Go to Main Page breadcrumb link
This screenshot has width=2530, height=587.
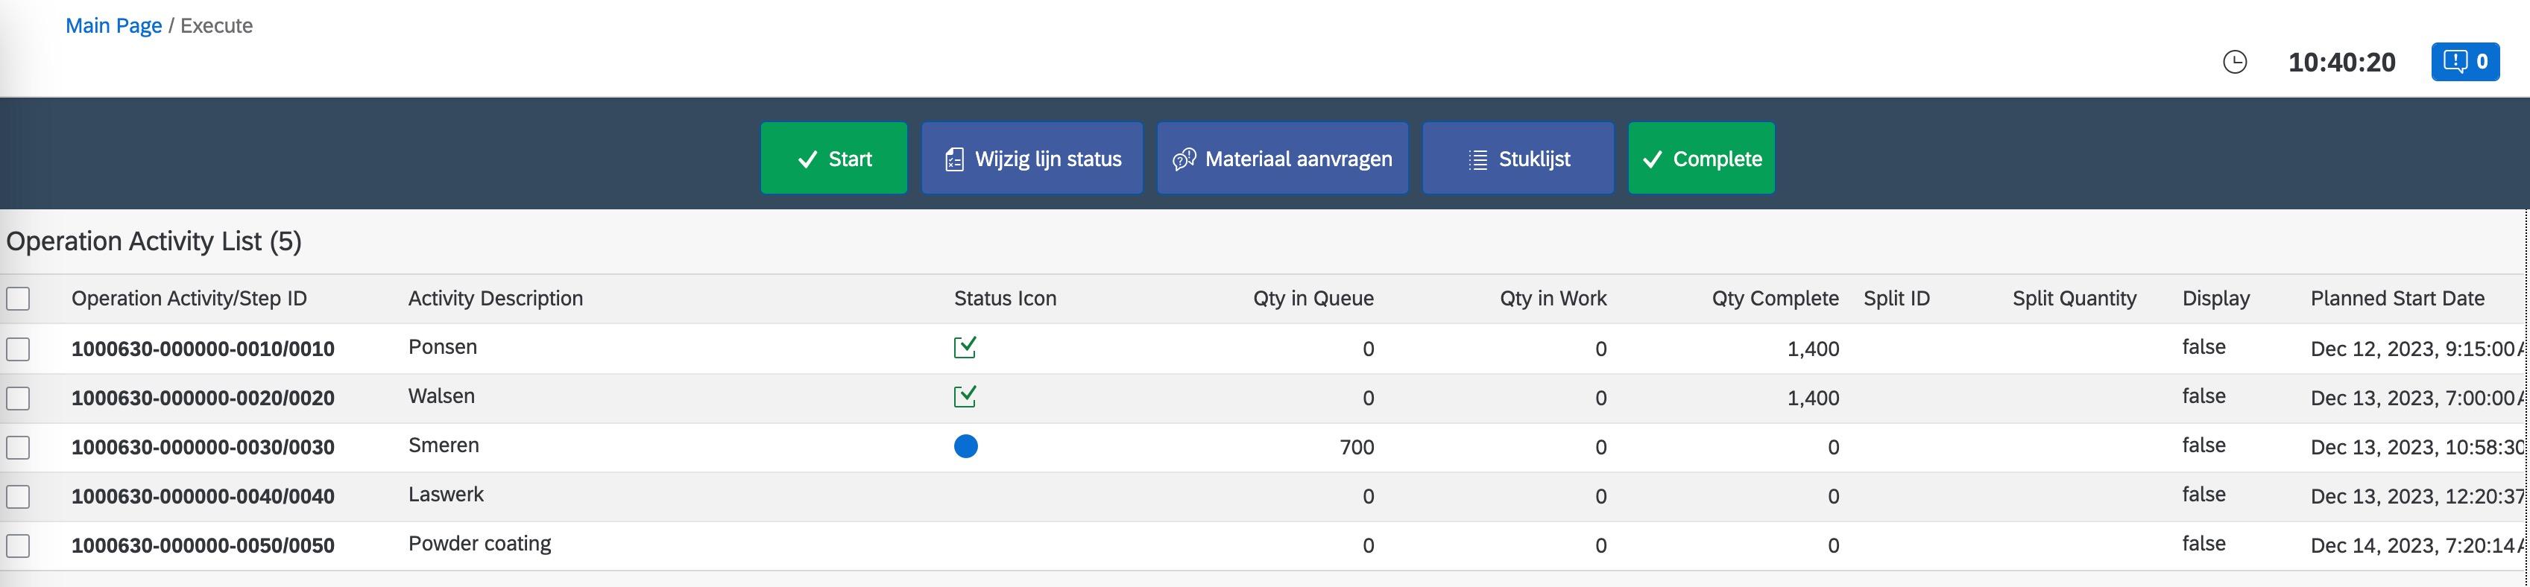coord(113,25)
